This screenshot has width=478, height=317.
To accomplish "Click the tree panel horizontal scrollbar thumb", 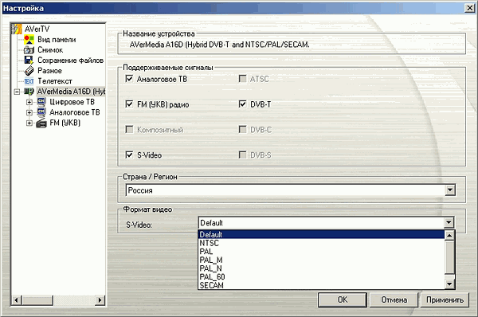I will point(37,300).
